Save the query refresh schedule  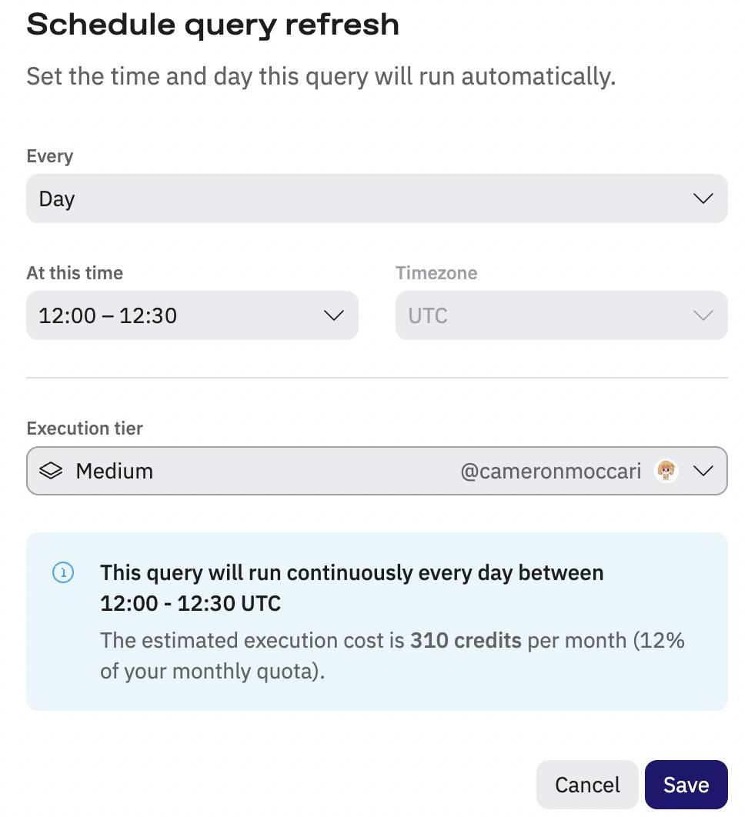[x=686, y=785]
